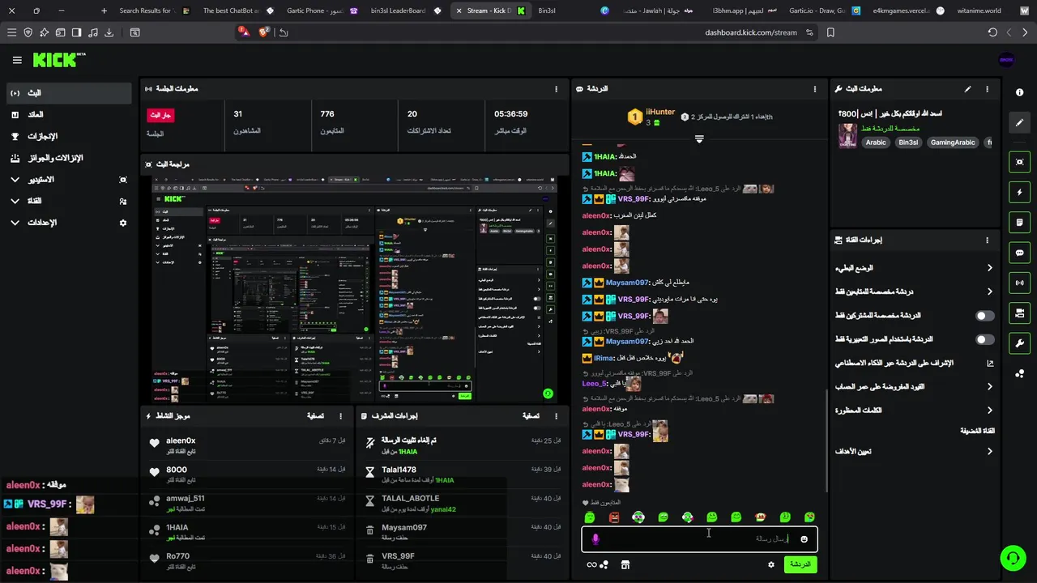Open the Kick hamburger menu
Screen dimensions: 1037x583
coord(17,60)
